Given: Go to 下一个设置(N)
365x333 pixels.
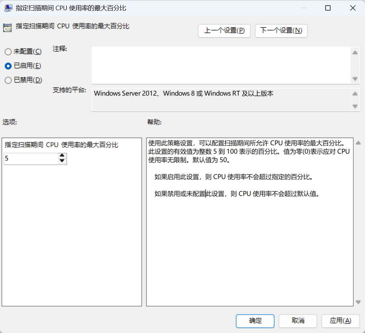Looking at the screenshot, I should [281, 31].
